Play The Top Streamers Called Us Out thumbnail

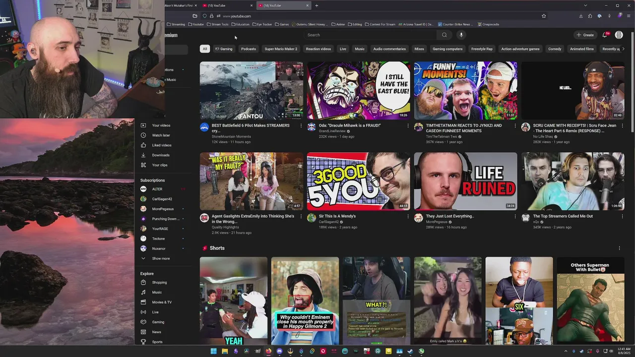pos(572,181)
